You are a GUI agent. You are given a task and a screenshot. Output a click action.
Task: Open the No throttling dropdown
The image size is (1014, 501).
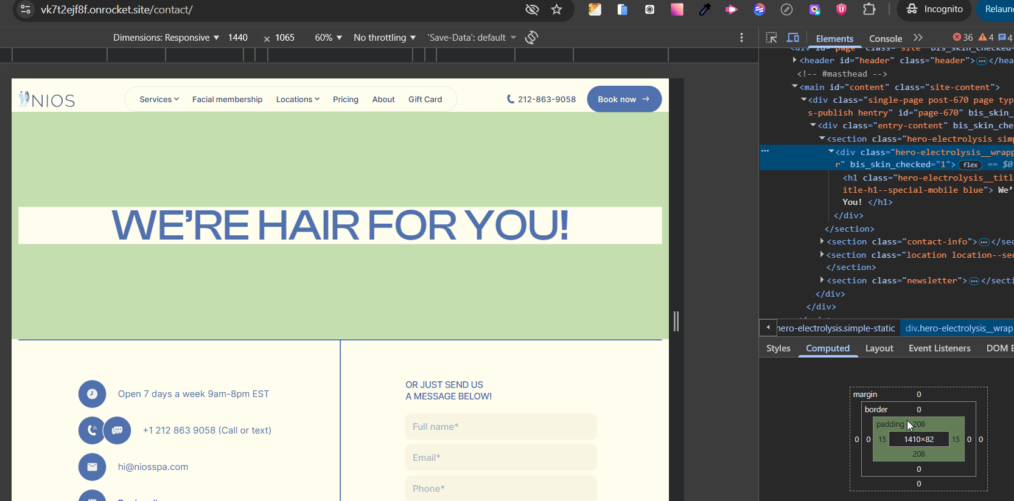pyautogui.click(x=384, y=38)
